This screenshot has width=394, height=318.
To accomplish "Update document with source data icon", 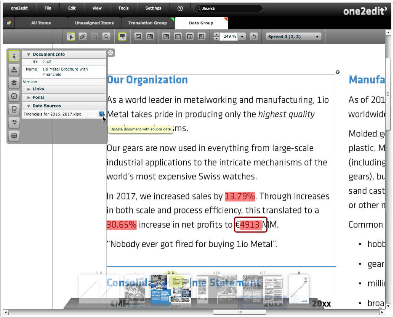I will point(101,114).
